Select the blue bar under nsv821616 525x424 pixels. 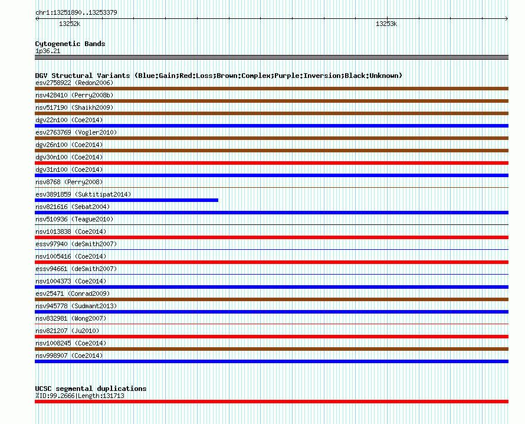[x=271, y=213]
